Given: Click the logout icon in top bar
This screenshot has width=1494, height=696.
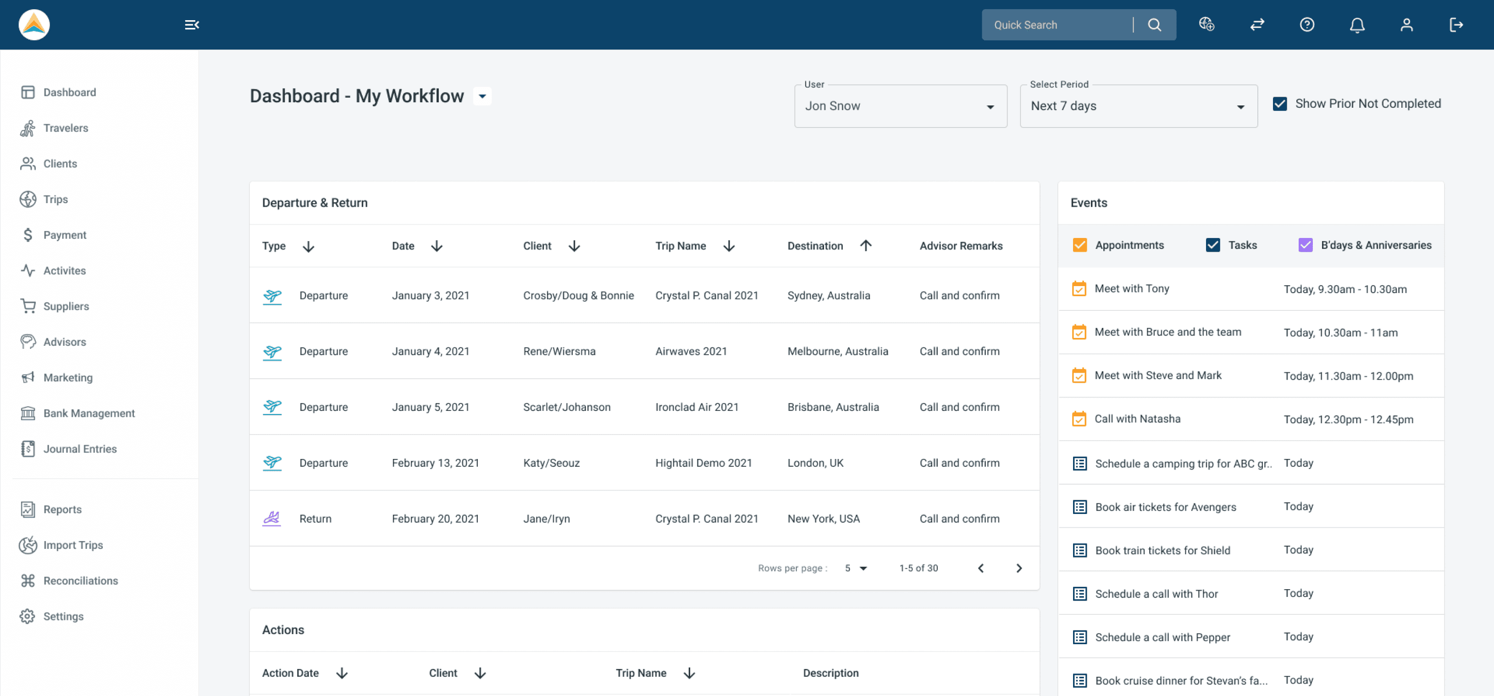Looking at the screenshot, I should point(1456,25).
